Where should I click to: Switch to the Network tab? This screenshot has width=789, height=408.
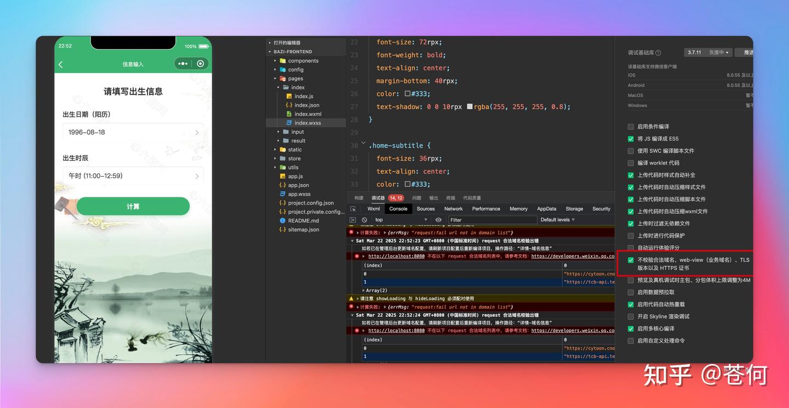click(453, 209)
